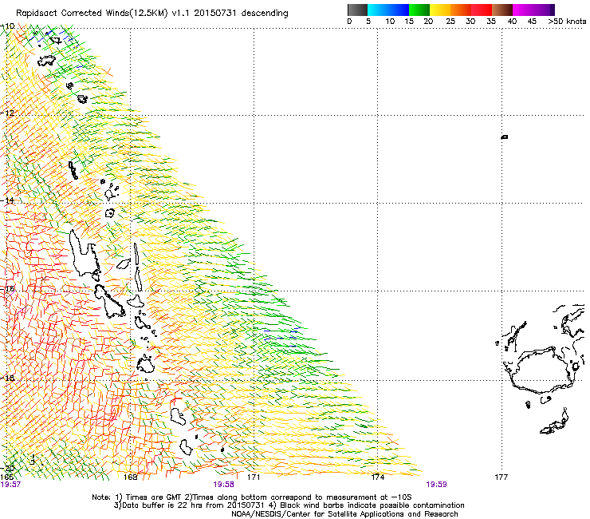
Task: Click the purple time label '19:59'
Action: tap(436, 485)
